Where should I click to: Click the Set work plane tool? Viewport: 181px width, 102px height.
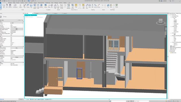click(108, 6)
